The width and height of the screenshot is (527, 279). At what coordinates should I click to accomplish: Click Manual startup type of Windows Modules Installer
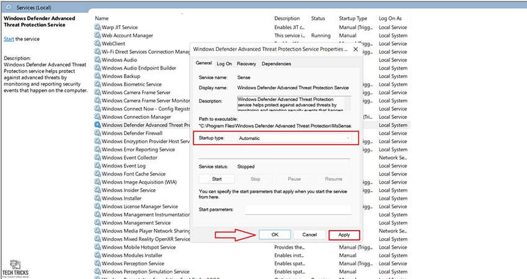[348, 255]
